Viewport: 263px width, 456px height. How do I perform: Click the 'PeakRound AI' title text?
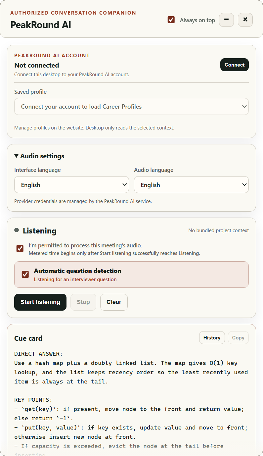(41, 25)
